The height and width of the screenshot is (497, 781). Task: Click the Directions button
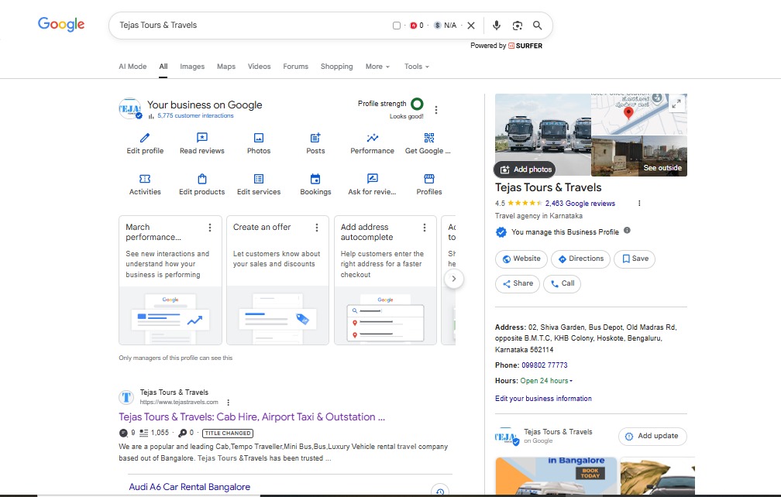(580, 259)
